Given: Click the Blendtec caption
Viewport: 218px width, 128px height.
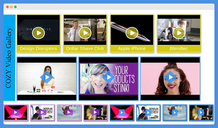Looking at the screenshot, I should tap(179, 49).
